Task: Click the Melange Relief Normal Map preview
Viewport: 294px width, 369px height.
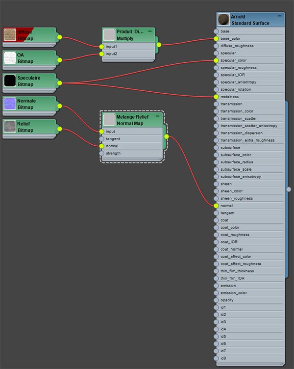Action: pos(109,120)
